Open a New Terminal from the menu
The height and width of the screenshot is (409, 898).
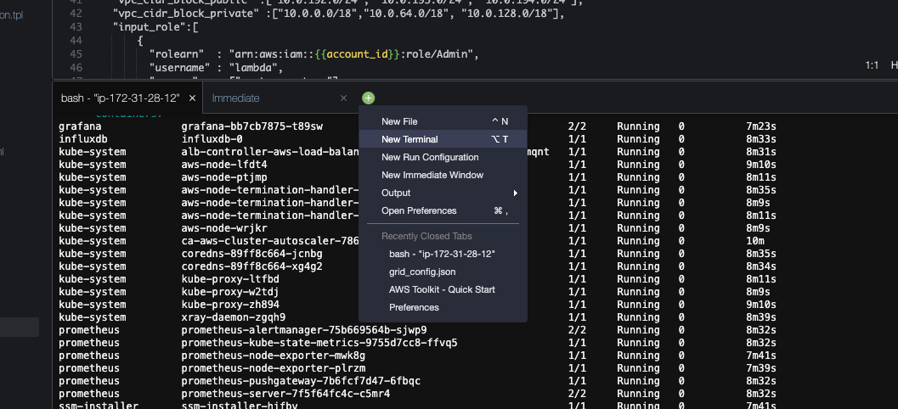coord(409,139)
